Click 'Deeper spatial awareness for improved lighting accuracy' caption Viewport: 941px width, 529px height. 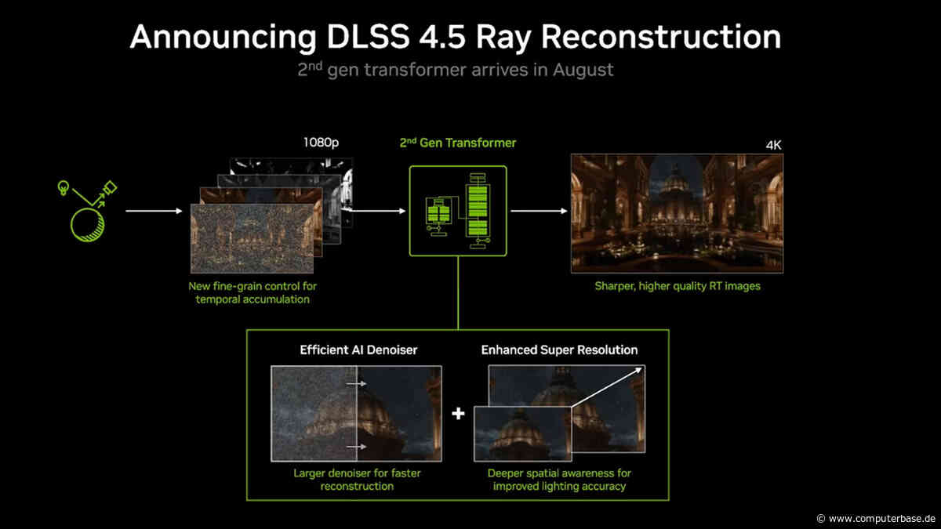(x=559, y=480)
